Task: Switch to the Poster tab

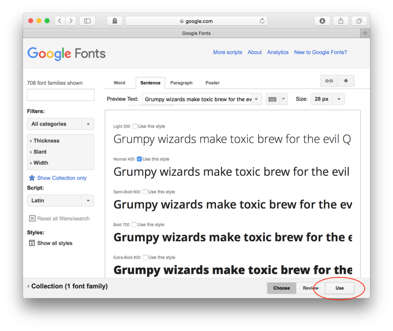Action: [212, 83]
